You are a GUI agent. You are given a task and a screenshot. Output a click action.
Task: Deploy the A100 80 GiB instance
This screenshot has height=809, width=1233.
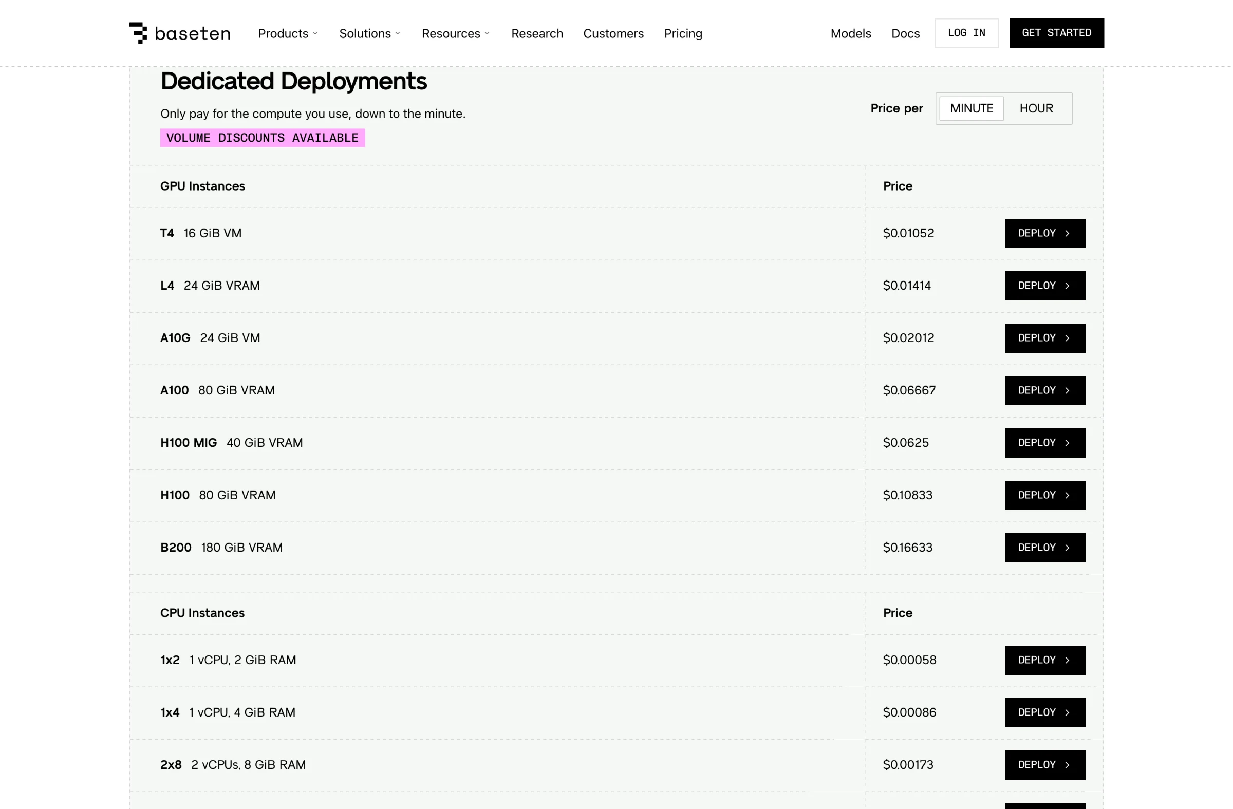pos(1045,390)
